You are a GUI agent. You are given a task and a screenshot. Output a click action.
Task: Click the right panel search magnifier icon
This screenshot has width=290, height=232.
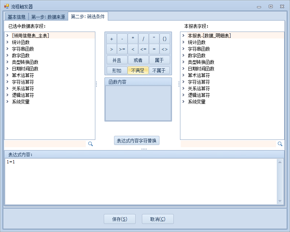280,144
